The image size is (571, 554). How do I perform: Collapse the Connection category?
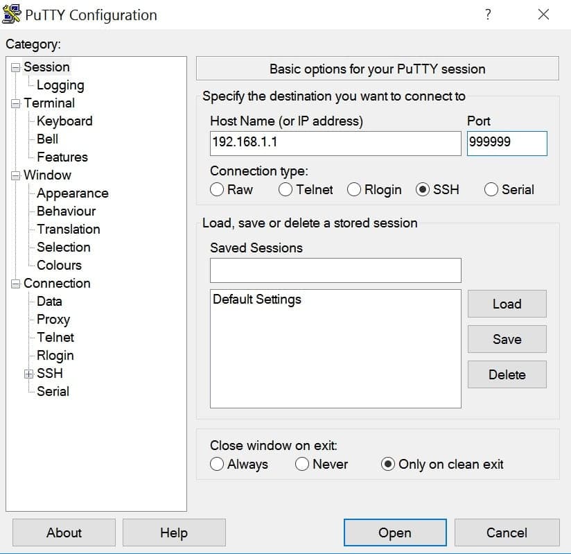pos(15,283)
